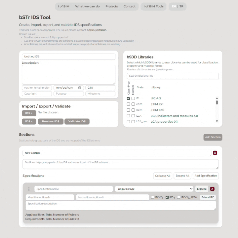The height and width of the screenshot is (238, 238).
Task: Focus the Instructions (optional) field
Action: pyautogui.click(x=112, y=197)
